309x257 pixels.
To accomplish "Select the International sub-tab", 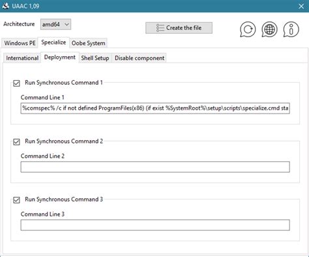I will point(22,58).
